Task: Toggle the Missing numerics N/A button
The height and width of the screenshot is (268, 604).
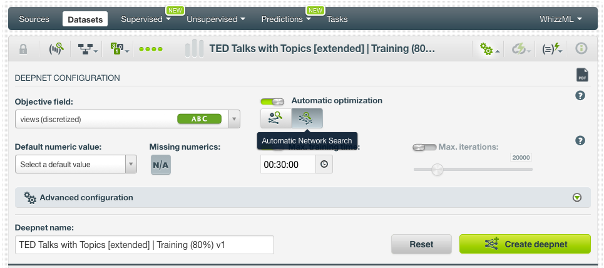Action: [x=161, y=165]
